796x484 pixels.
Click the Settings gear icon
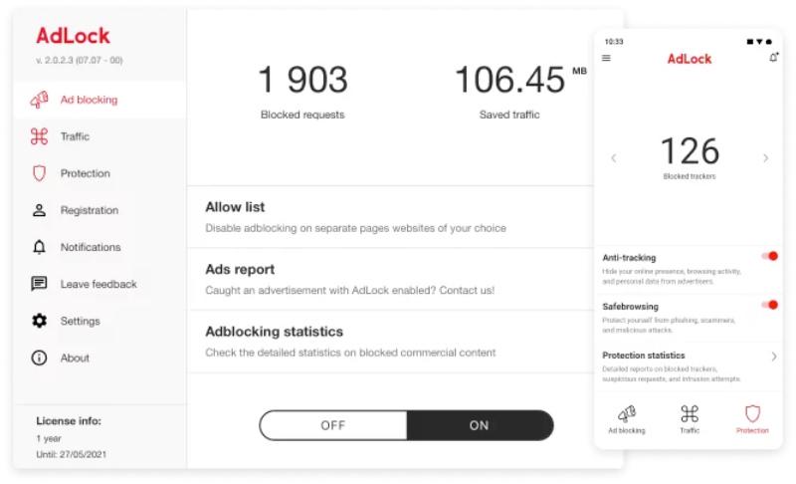[39, 321]
